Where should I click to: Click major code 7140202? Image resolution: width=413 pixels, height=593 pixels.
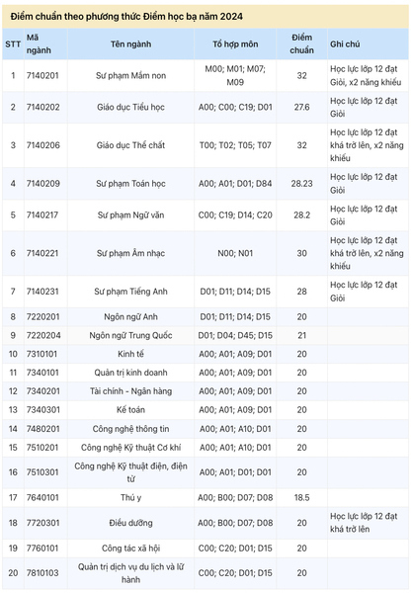43,107
